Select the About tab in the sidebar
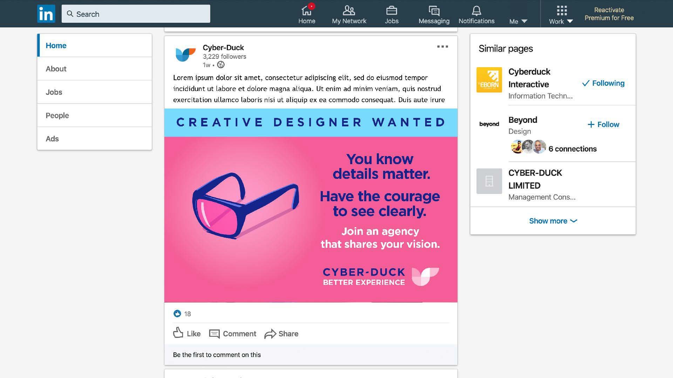Image resolution: width=673 pixels, height=378 pixels. click(95, 69)
